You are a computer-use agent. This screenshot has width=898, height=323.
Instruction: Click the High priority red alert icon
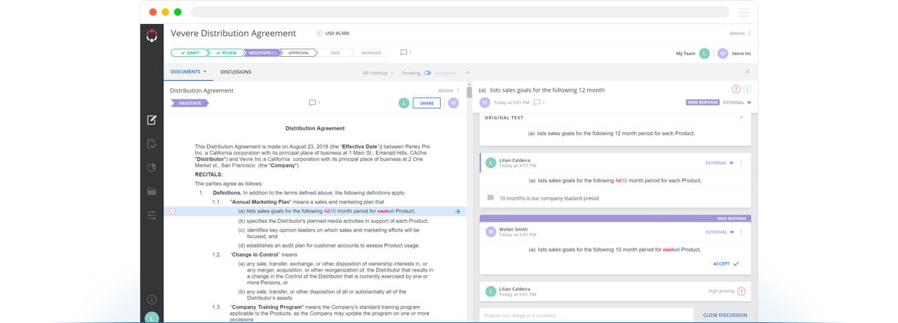[741, 291]
